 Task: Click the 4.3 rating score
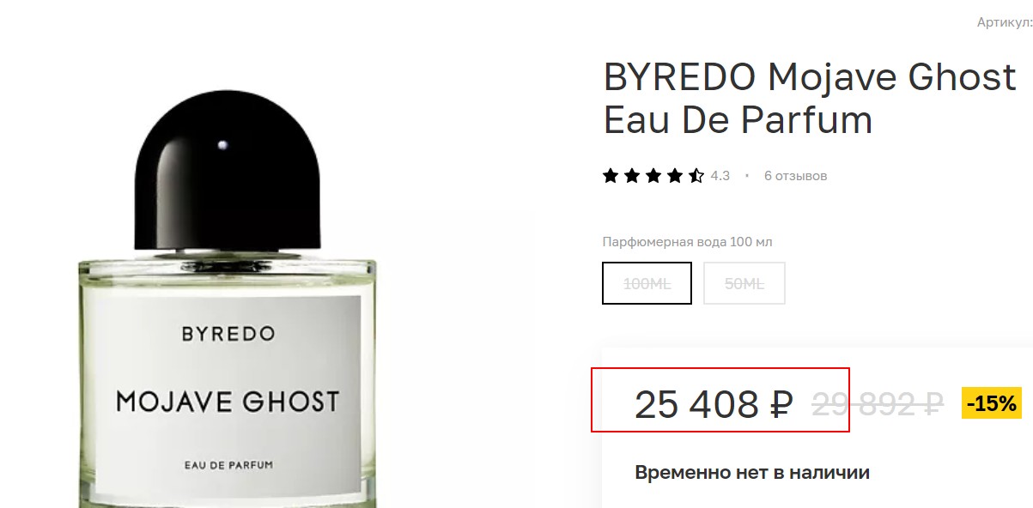720,176
